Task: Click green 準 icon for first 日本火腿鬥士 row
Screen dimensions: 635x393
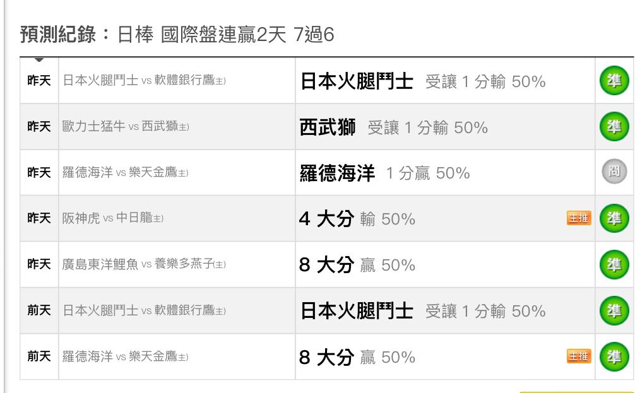Action: pyautogui.click(x=614, y=81)
